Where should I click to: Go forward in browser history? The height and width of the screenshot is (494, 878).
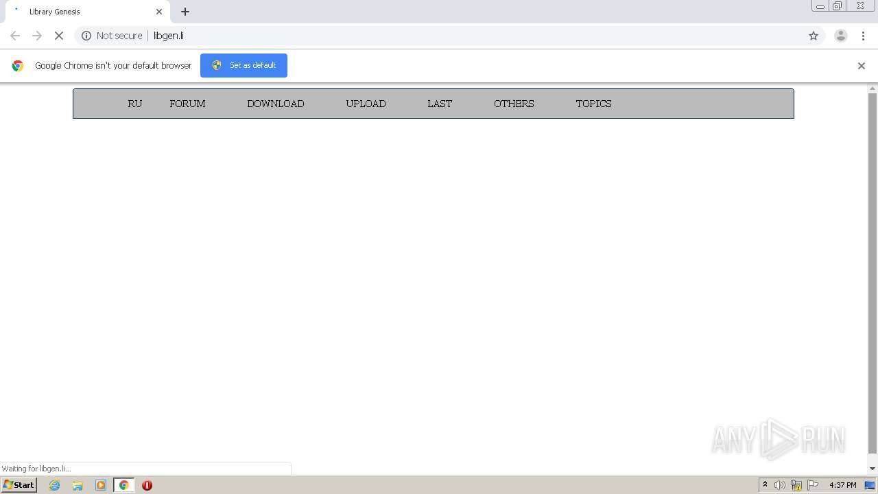tap(37, 36)
